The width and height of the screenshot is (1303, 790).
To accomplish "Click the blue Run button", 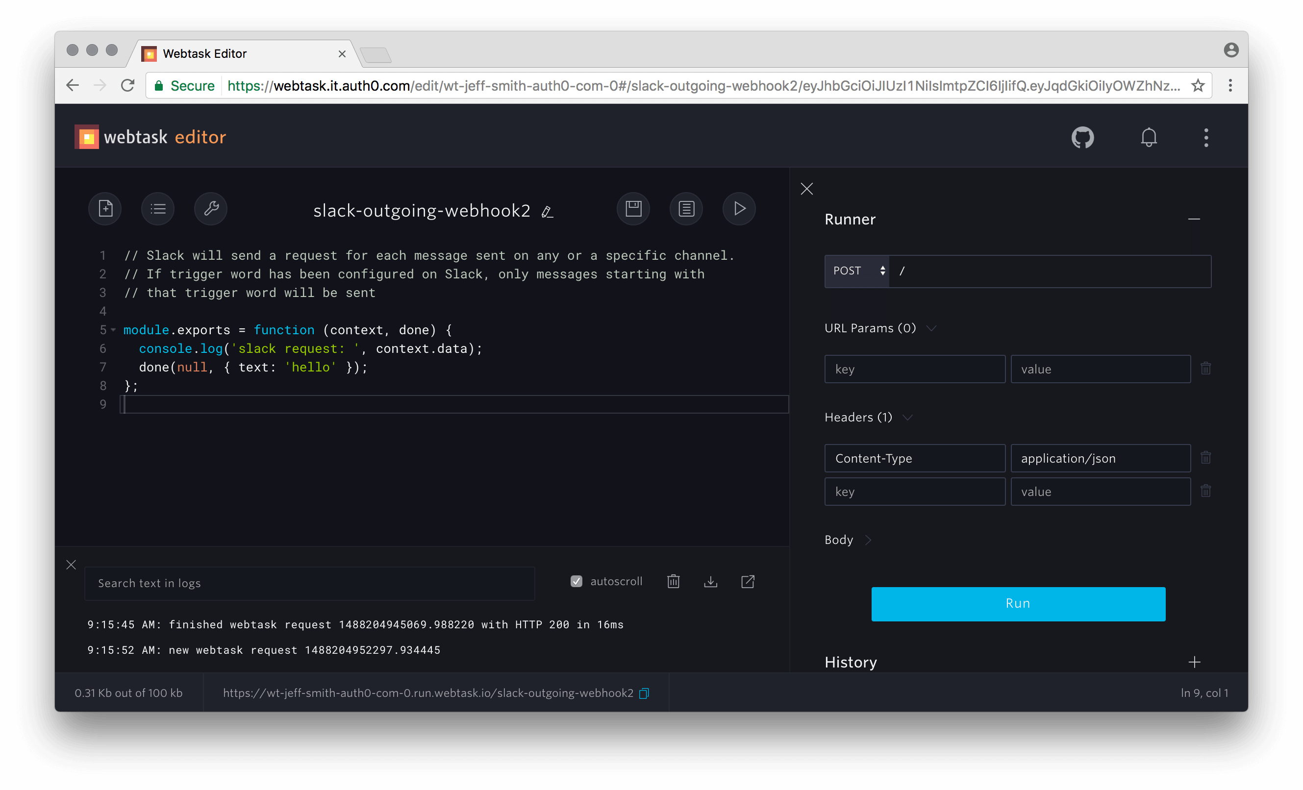I will coord(1018,604).
